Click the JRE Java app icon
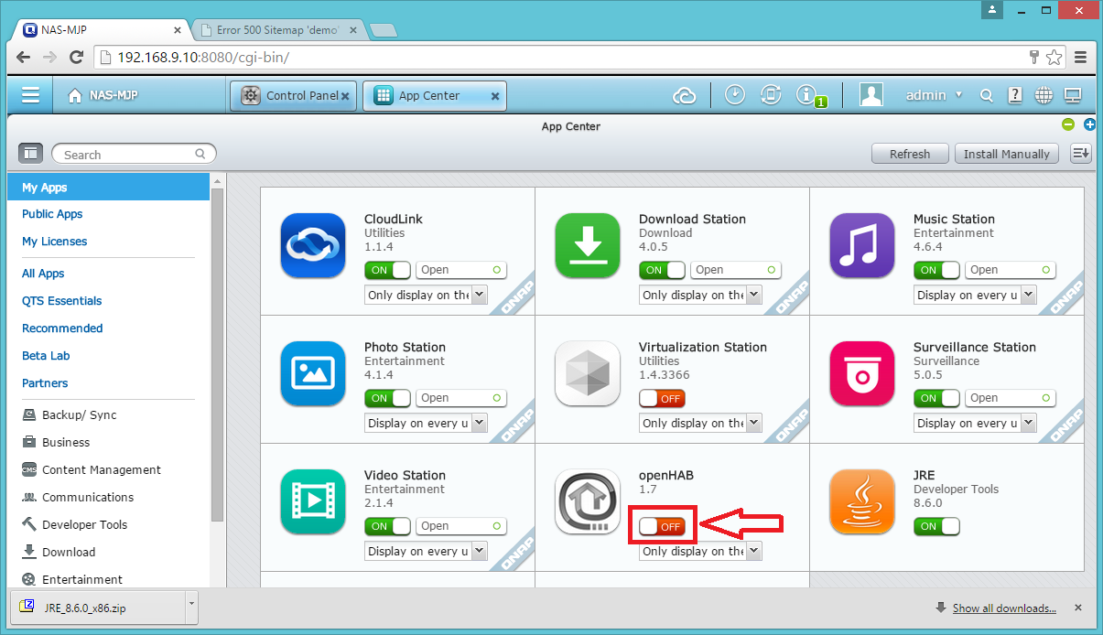This screenshot has width=1103, height=635. click(862, 501)
